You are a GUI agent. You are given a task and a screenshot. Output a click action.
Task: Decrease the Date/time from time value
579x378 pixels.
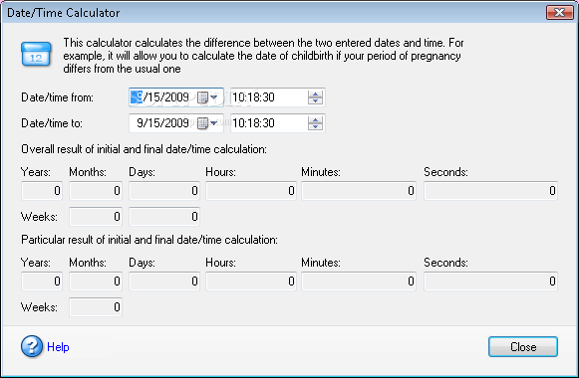[315, 100]
